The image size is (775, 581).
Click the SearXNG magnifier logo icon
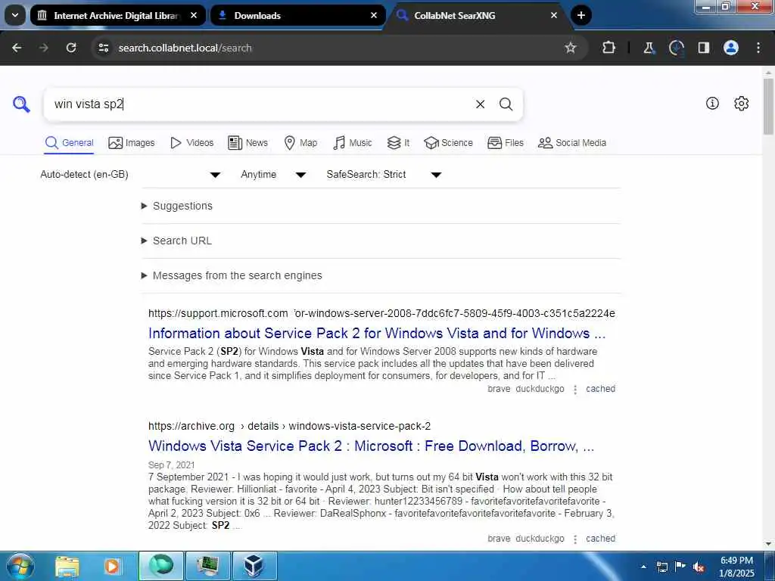[21, 104]
